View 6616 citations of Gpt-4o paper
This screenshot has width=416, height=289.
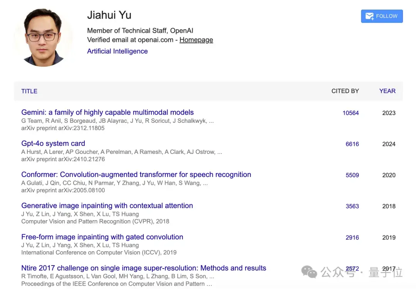[352, 144]
